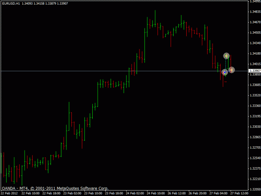Click the 26 Feb 12:00 time axis label
The width and height of the screenshot is (261, 196).
pos(177,193)
